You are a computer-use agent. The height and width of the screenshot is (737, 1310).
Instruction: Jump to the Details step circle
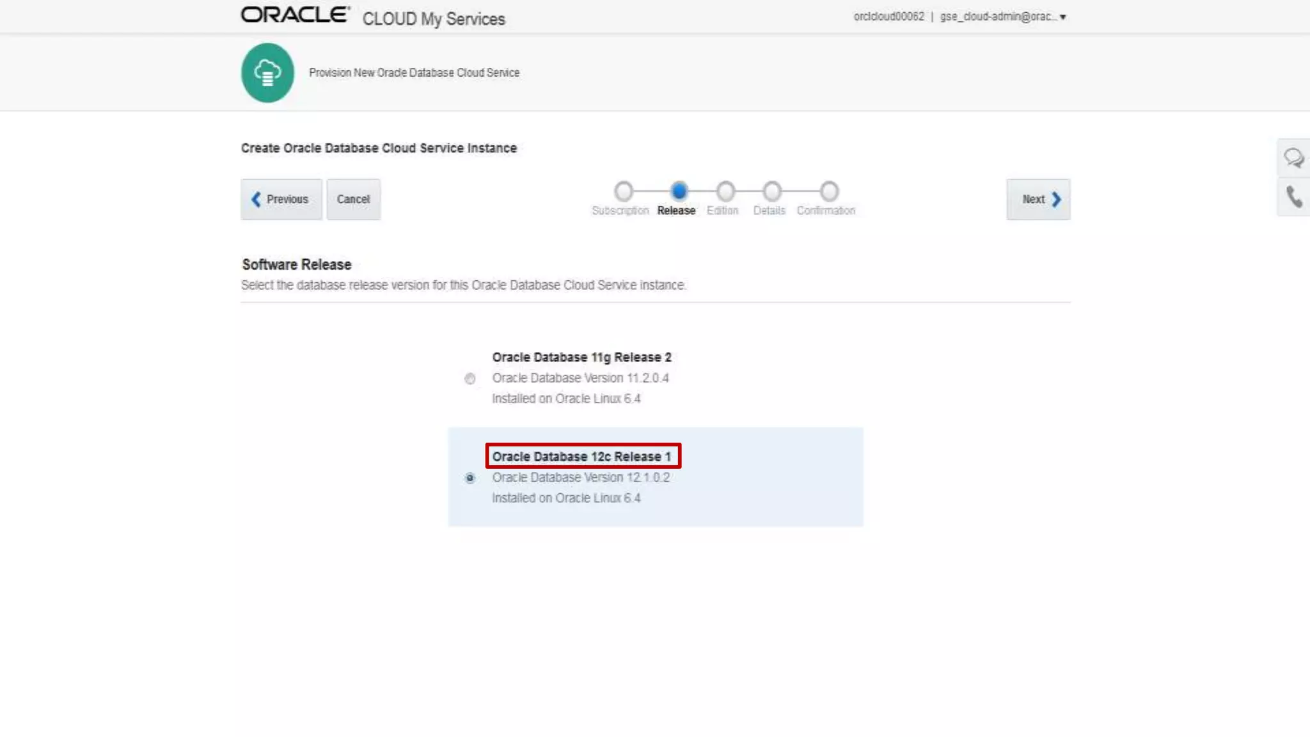[x=772, y=191]
